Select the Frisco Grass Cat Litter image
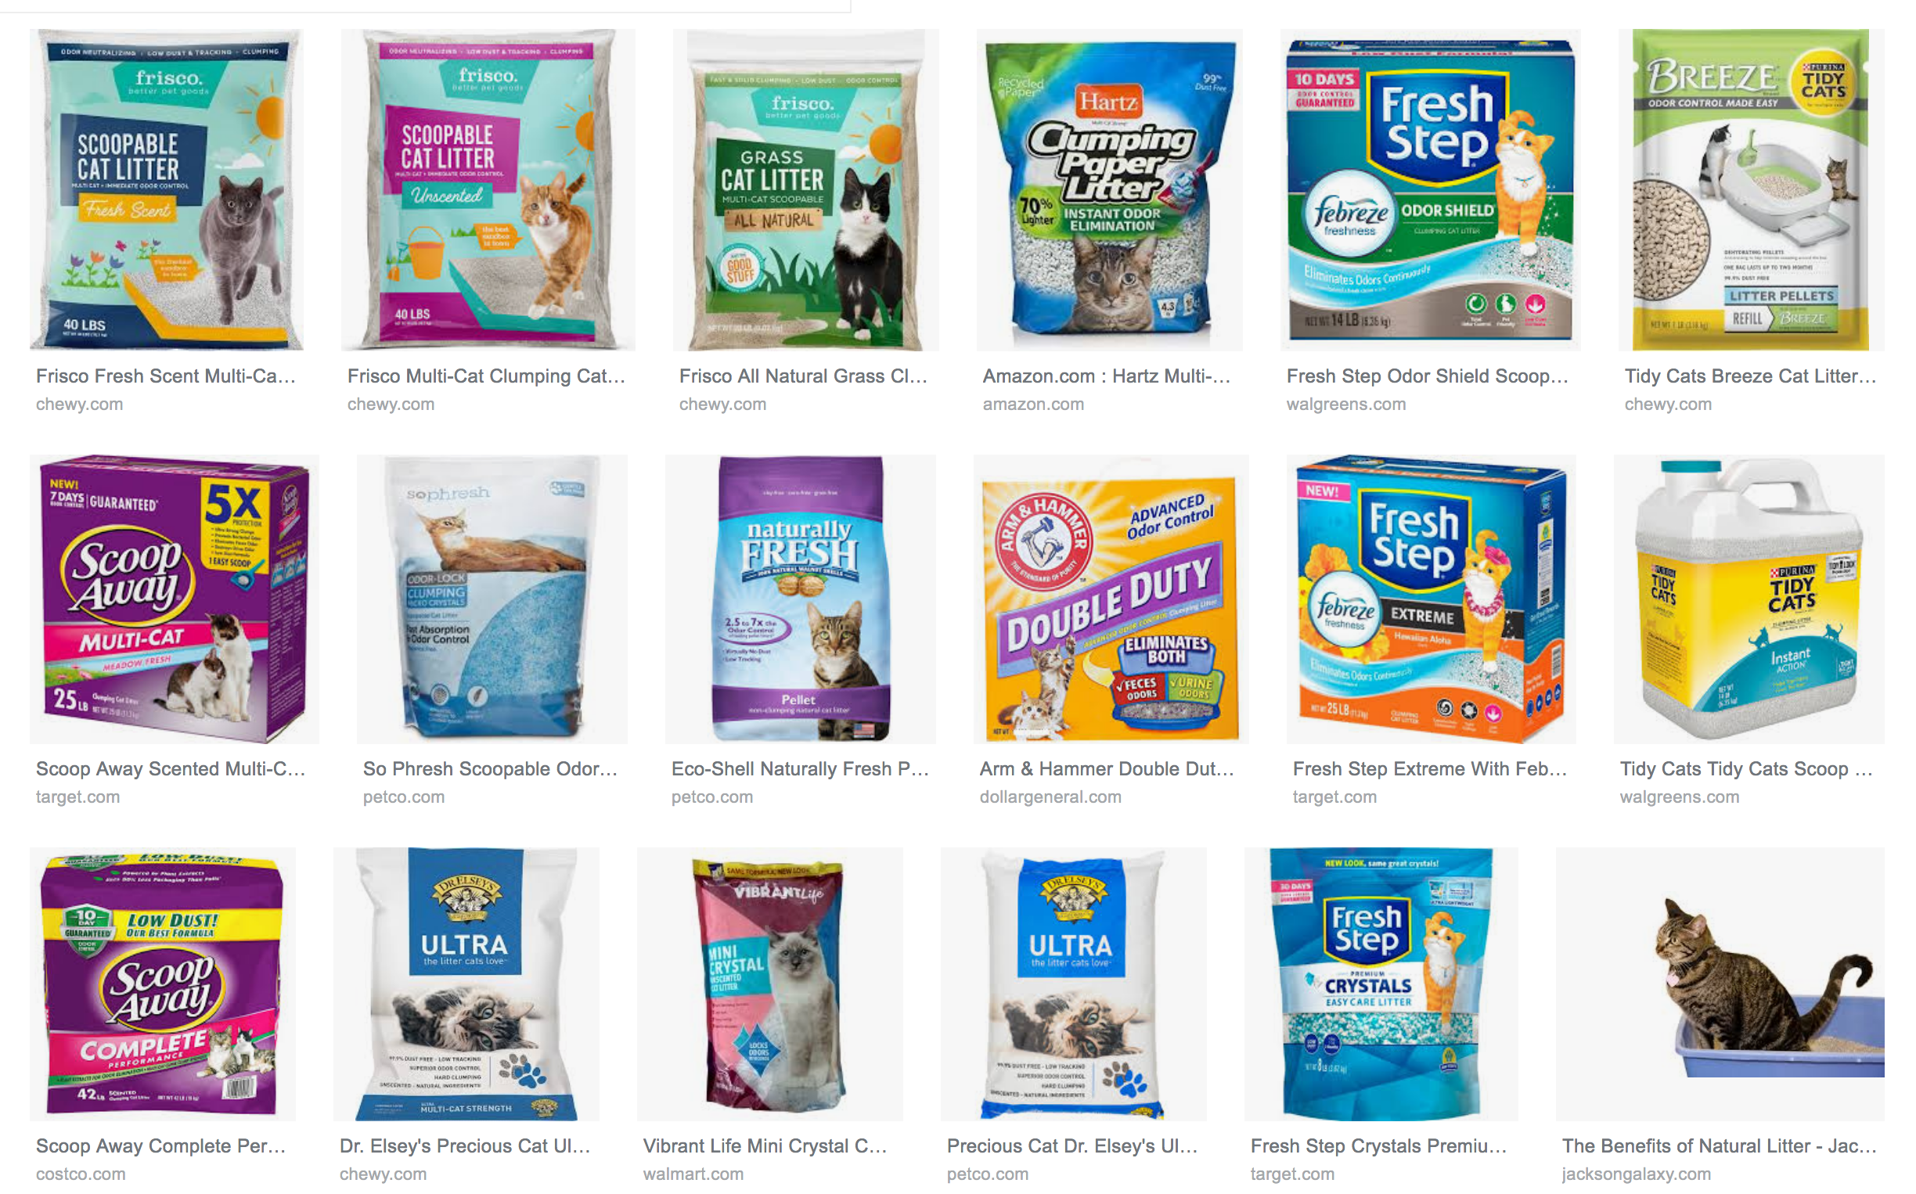The image size is (1916, 1194). tap(805, 189)
